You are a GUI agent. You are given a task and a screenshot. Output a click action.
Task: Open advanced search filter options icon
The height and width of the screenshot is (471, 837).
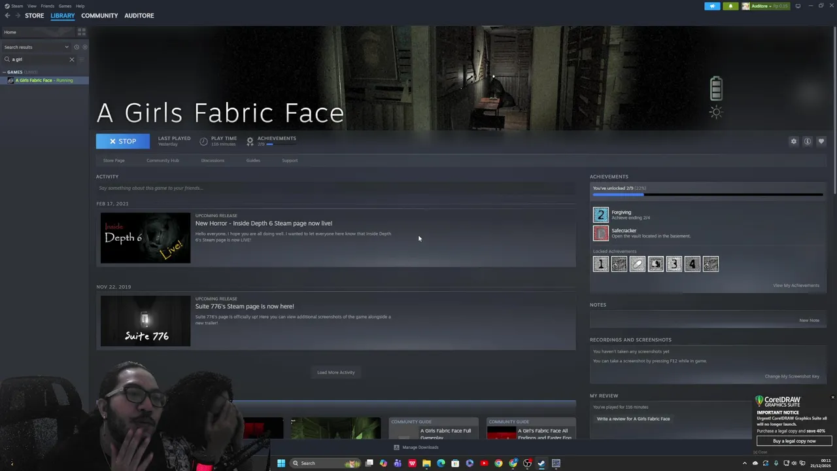pyautogui.click(x=82, y=60)
